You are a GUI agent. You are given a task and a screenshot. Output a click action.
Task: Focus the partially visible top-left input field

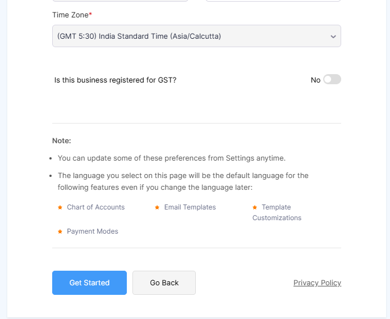(120, 1)
